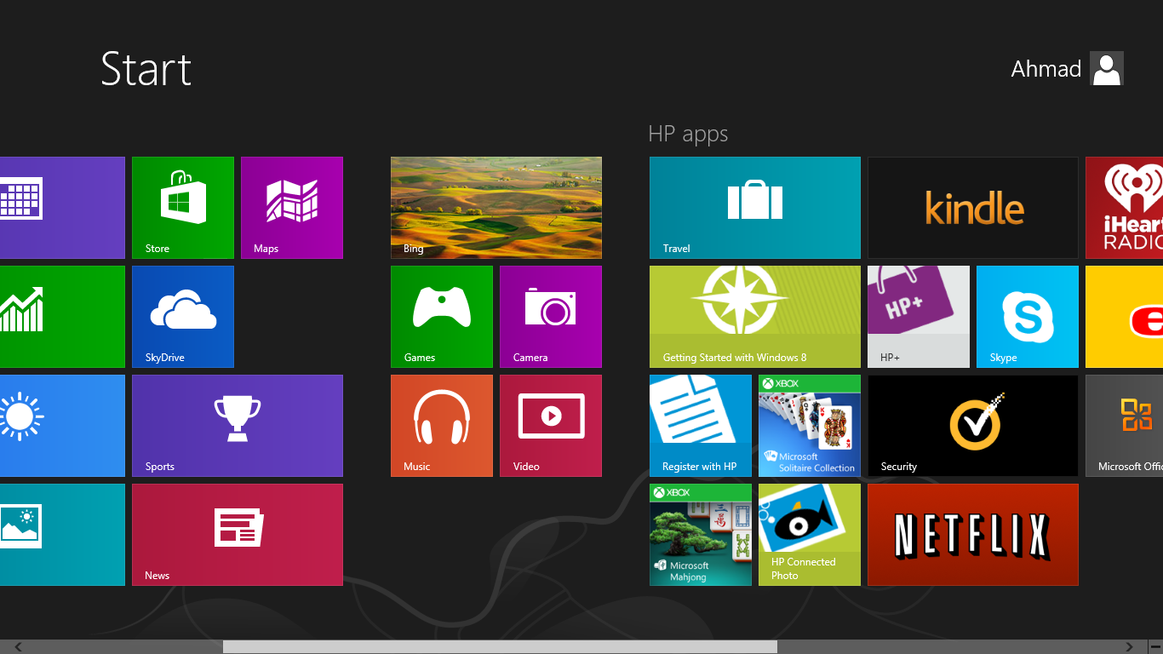Open Microsoft Solitaire Collection
The width and height of the screenshot is (1163, 654).
tap(809, 425)
